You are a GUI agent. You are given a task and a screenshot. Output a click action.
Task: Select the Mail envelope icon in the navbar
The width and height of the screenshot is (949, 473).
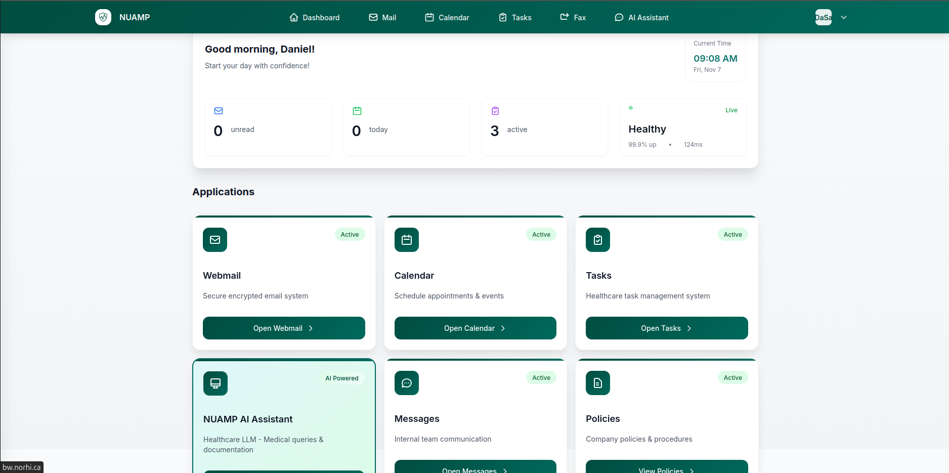[x=372, y=17]
